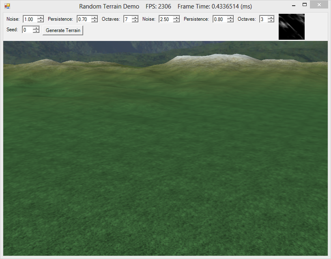Click the application icon in title bar
This screenshot has height=259, width=331.
(x=7, y=6)
